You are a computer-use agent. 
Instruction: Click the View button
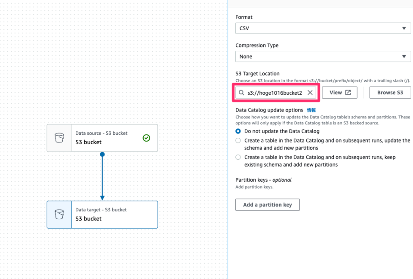coord(339,92)
